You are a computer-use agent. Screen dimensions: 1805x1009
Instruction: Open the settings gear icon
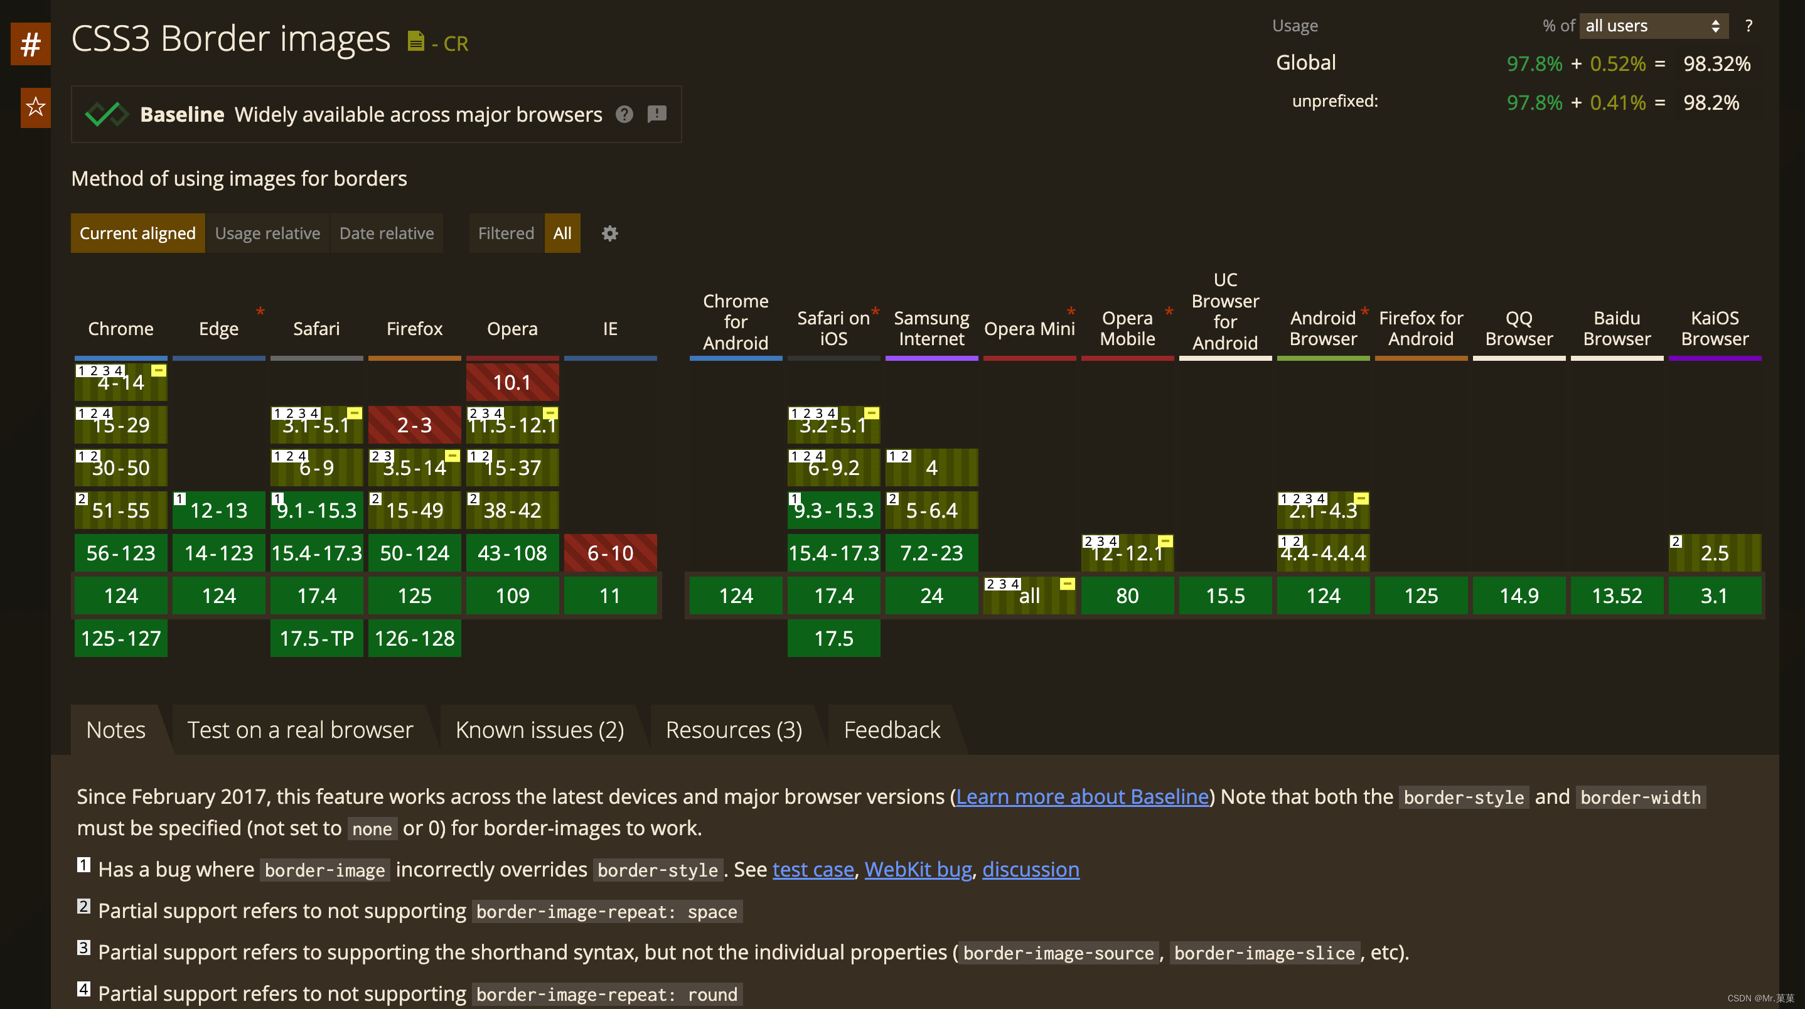click(x=609, y=233)
